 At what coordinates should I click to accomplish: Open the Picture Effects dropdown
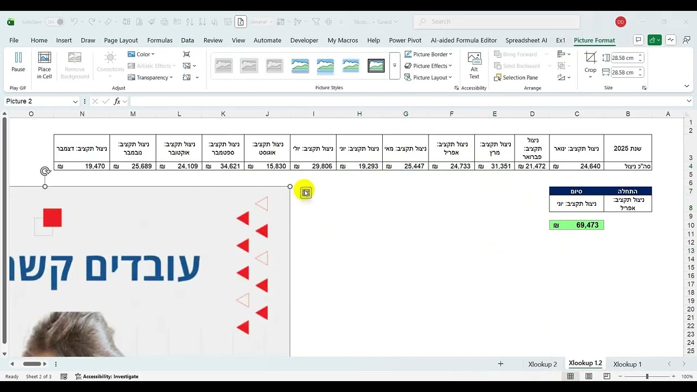429,66
